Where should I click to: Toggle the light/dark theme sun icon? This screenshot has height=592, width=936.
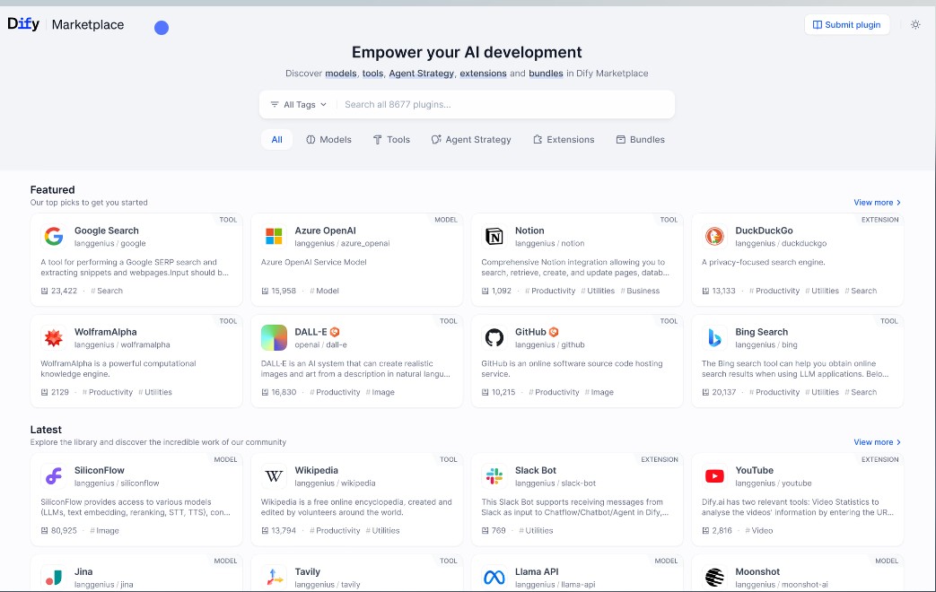click(x=915, y=24)
